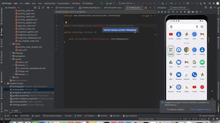This screenshot has width=220, height=123.
Task: Open project panel options gear
Action: (48, 8)
